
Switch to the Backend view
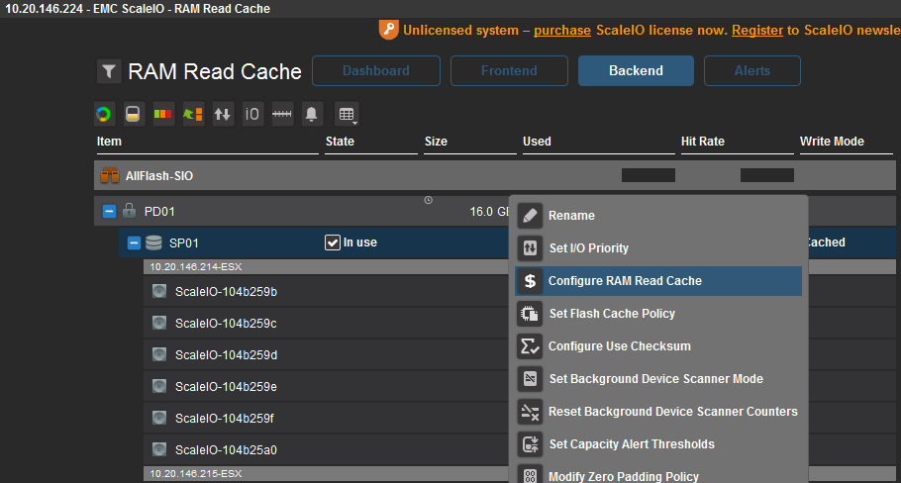pyautogui.click(x=636, y=70)
